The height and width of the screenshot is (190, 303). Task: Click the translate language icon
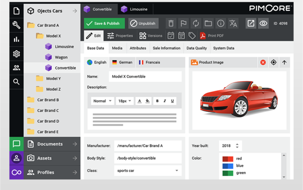[233, 23]
